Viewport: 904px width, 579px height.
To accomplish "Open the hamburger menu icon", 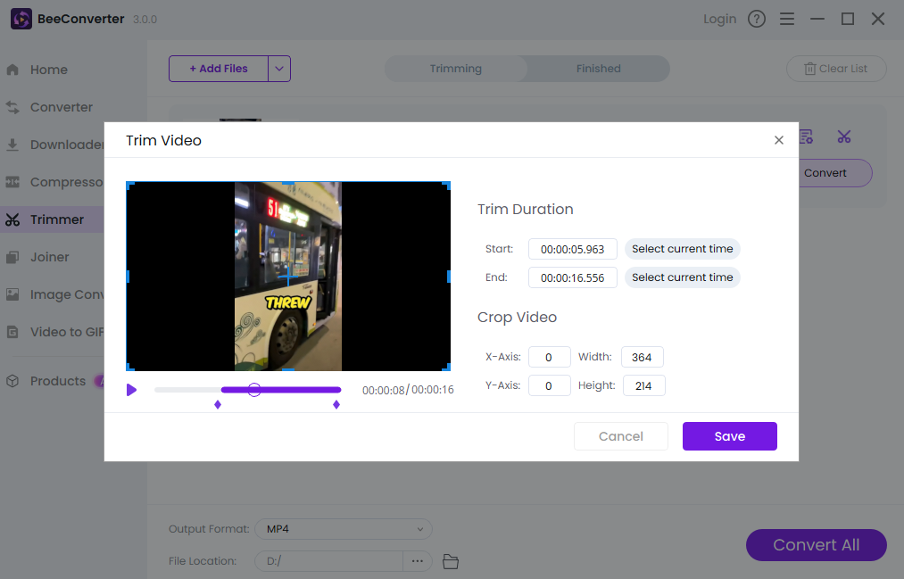I will [x=786, y=19].
